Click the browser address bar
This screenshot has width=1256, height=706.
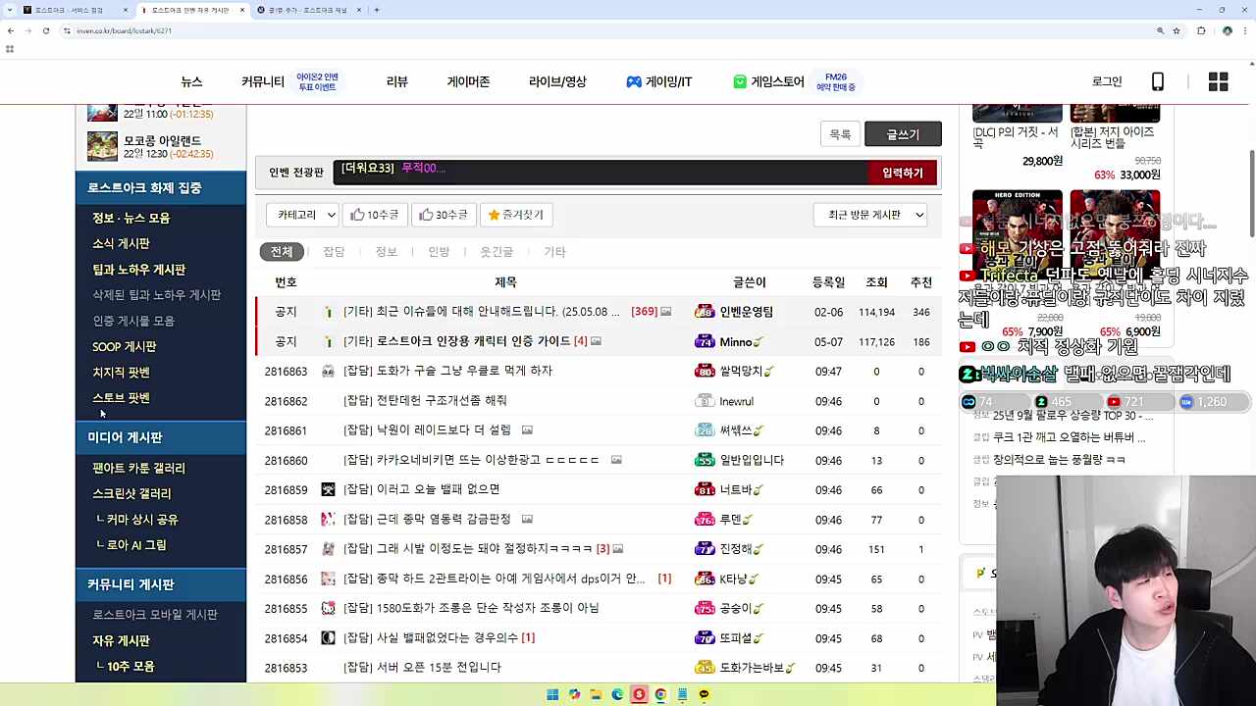tap(608, 30)
